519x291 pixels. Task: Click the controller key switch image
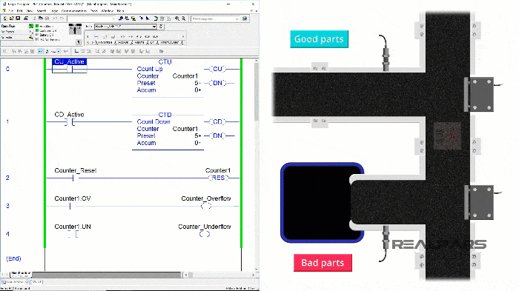(x=75, y=30)
